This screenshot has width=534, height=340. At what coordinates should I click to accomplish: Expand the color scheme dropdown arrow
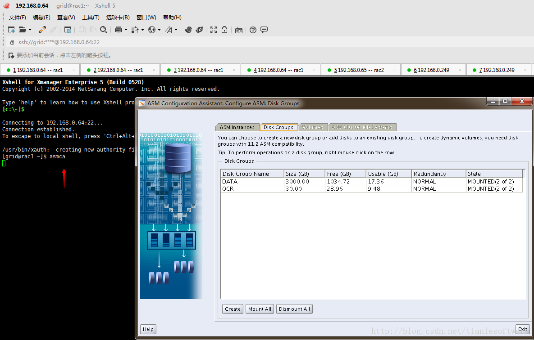tap(143, 30)
